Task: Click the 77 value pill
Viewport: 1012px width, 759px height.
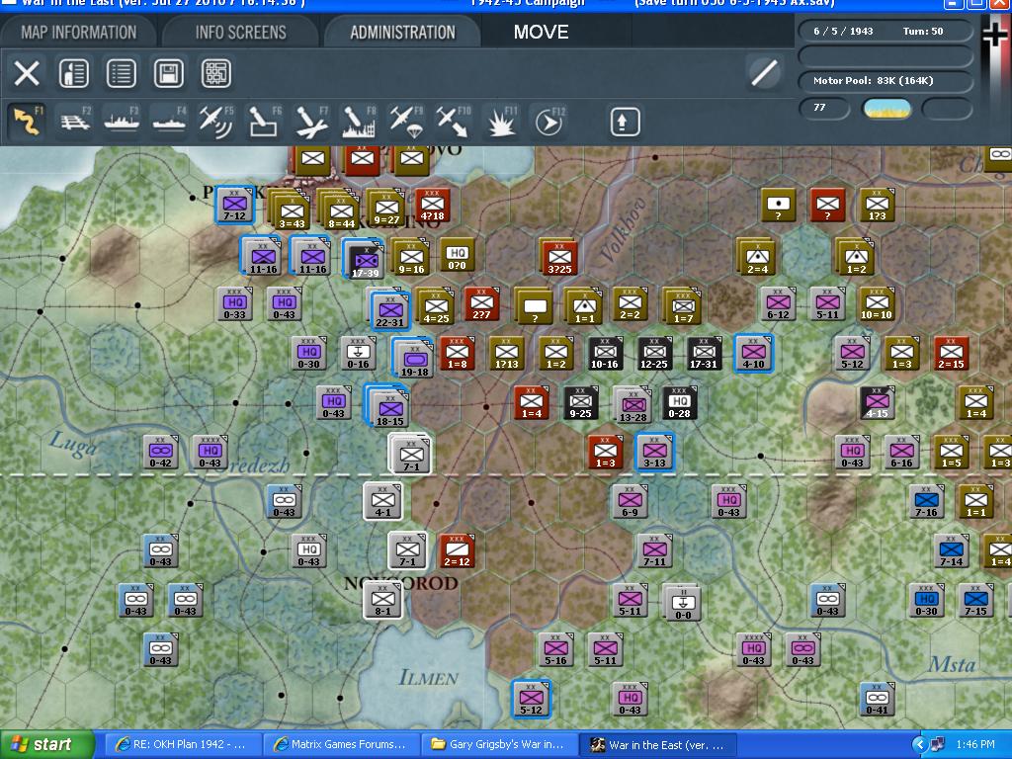Action: click(x=824, y=108)
